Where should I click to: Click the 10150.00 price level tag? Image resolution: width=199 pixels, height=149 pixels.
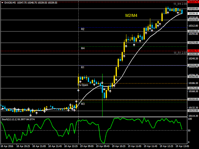coord(193,99)
